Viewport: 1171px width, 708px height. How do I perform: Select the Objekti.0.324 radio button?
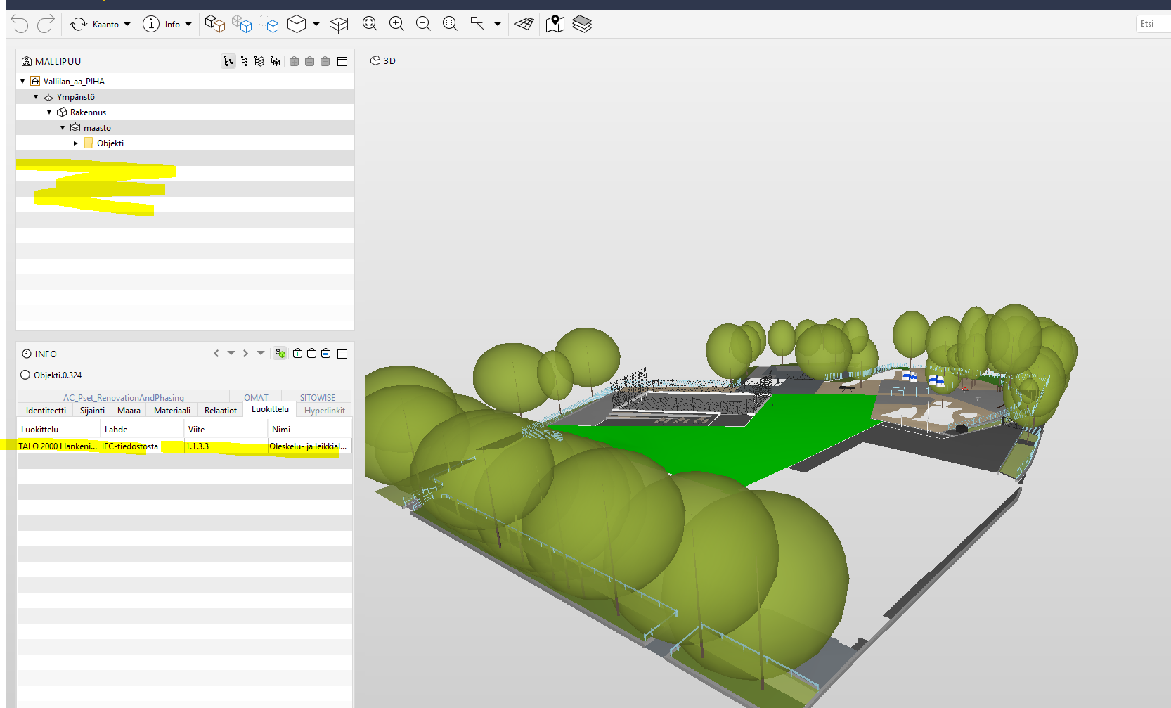pos(25,375)
